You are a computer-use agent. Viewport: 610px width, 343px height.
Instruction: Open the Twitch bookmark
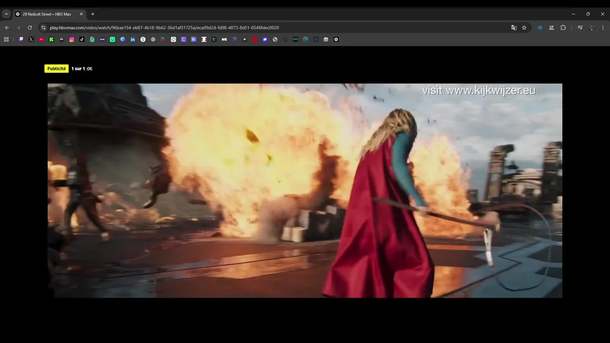tap(21, 40)
